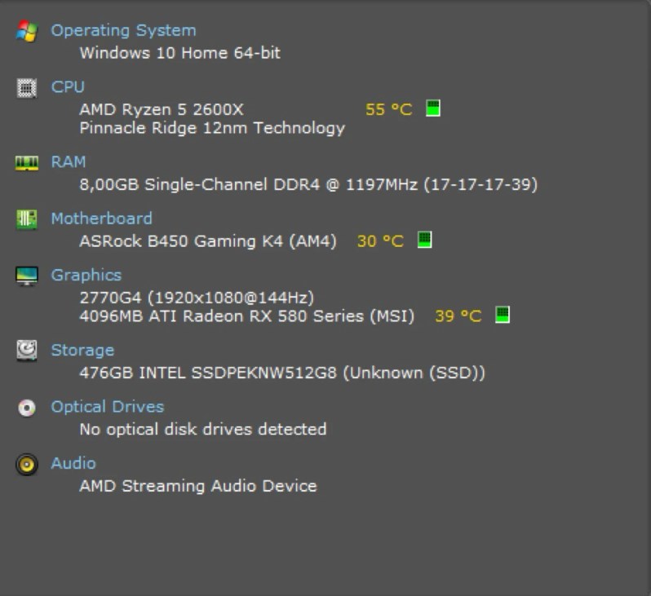Viewport: 651px width, 596px height.
Task: Click the green temperature indicator next to 39 °C
Action: [503, 315]
